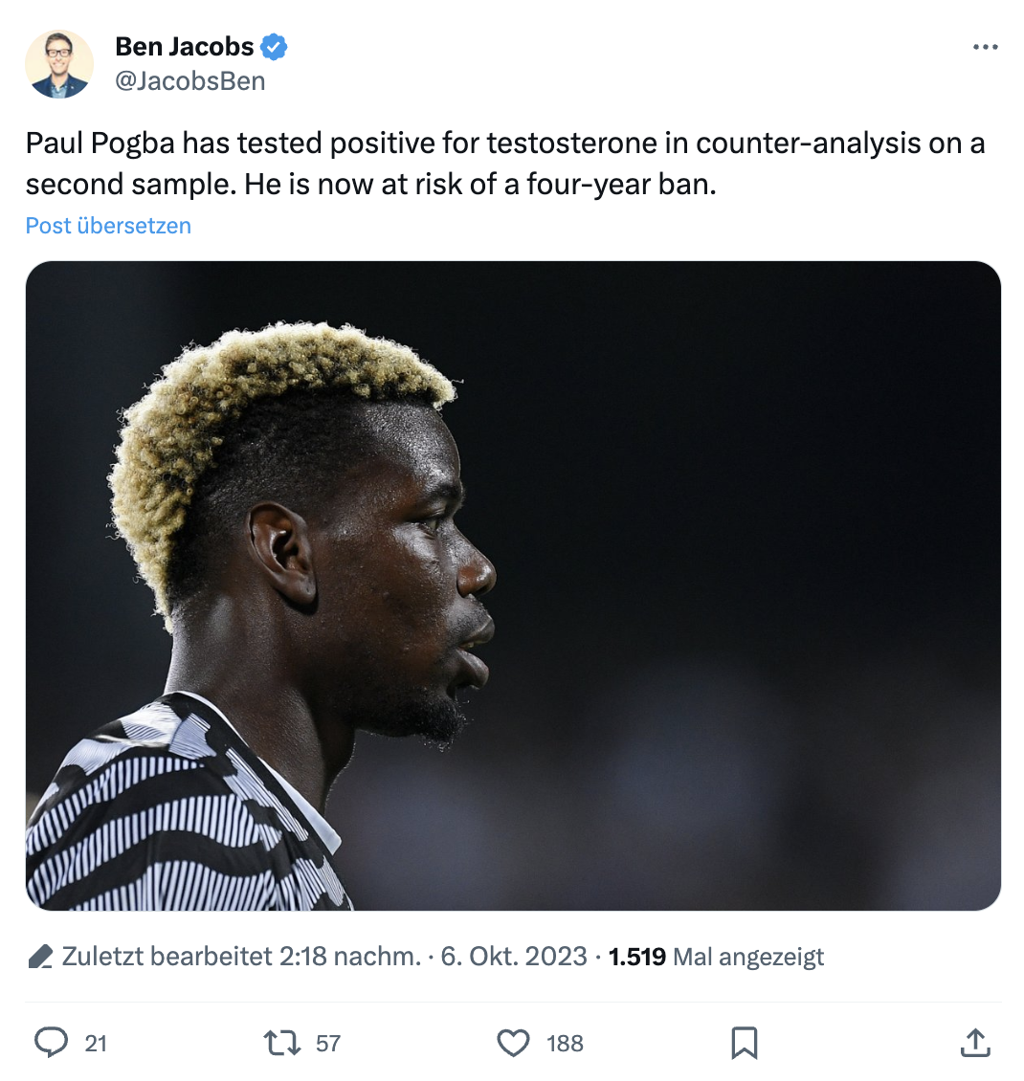Image resolution: width=1024 pixels, height=1081 pixels.
Task: Click the Ben Jacobs display name
Action: click(185, 47)
